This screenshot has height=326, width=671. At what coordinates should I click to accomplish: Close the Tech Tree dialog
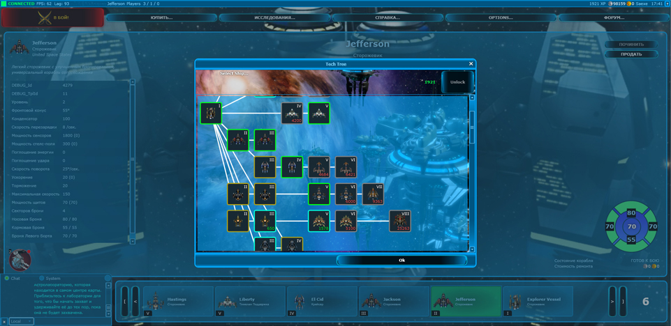click(x=471, y=64)
